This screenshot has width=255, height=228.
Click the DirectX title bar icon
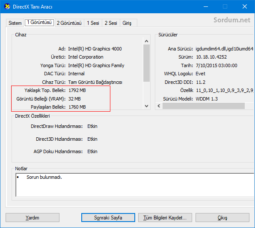click(7, 7)
